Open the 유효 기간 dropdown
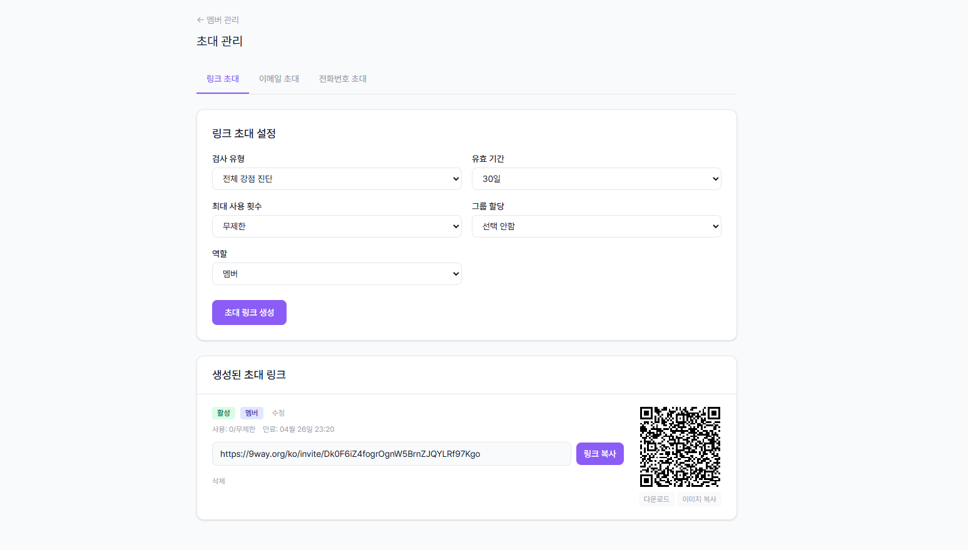 point(596,178)
